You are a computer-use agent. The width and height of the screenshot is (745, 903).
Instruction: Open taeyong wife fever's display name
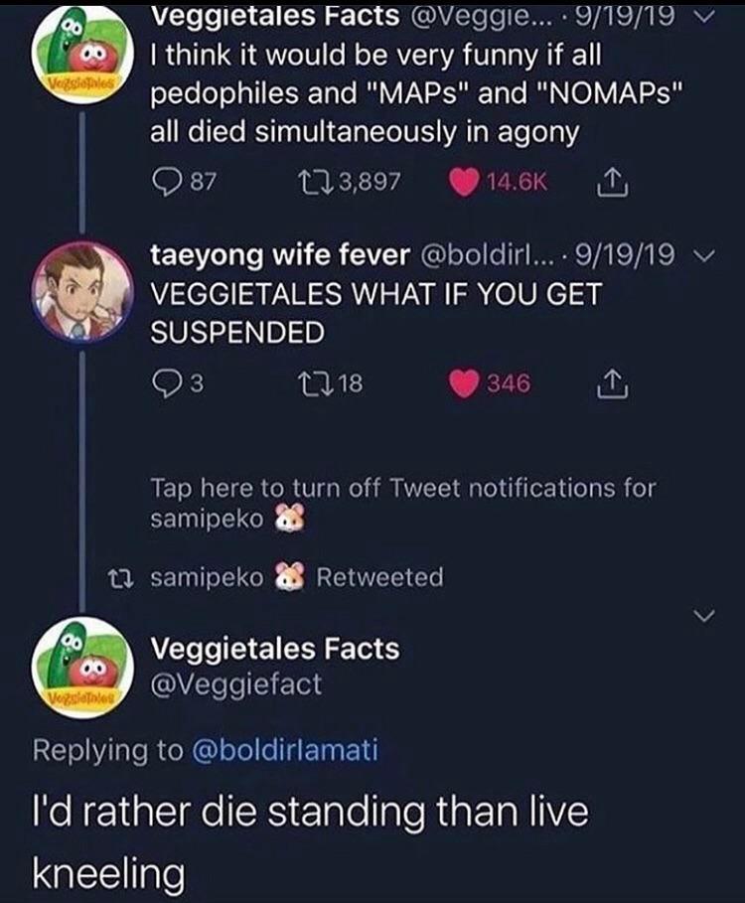(x=279, y=255)
